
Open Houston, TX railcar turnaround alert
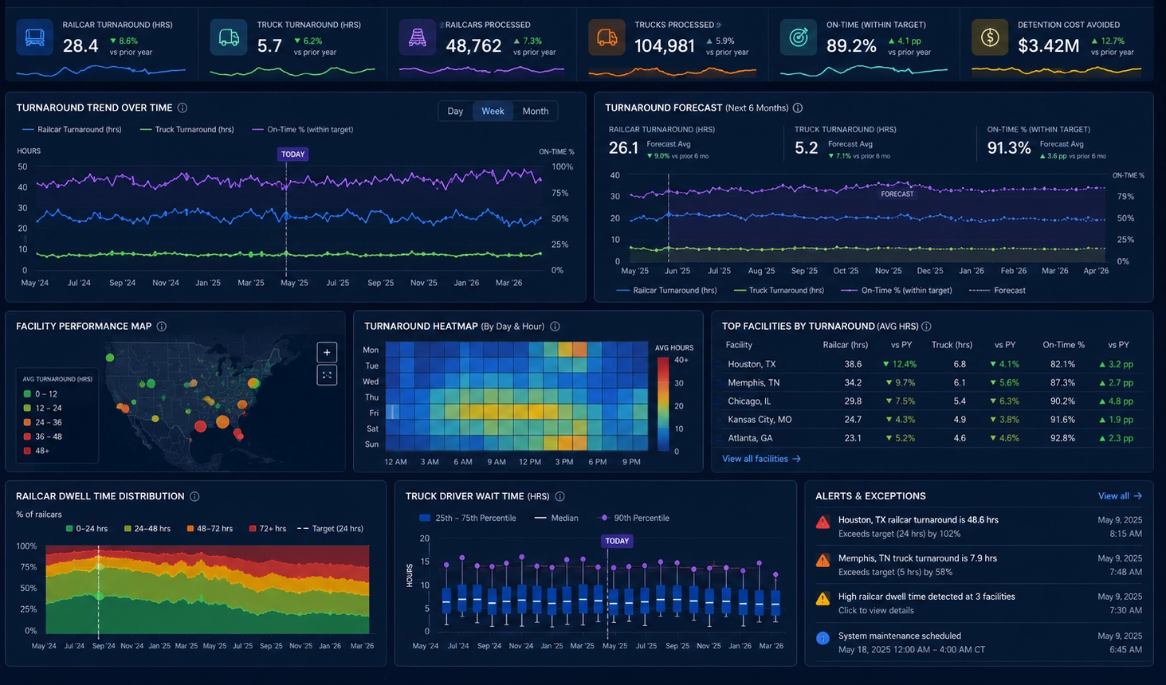coord(979,526)
